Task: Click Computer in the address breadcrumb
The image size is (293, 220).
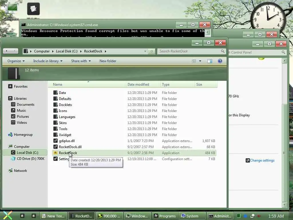Action: click(x=42, y=51)
